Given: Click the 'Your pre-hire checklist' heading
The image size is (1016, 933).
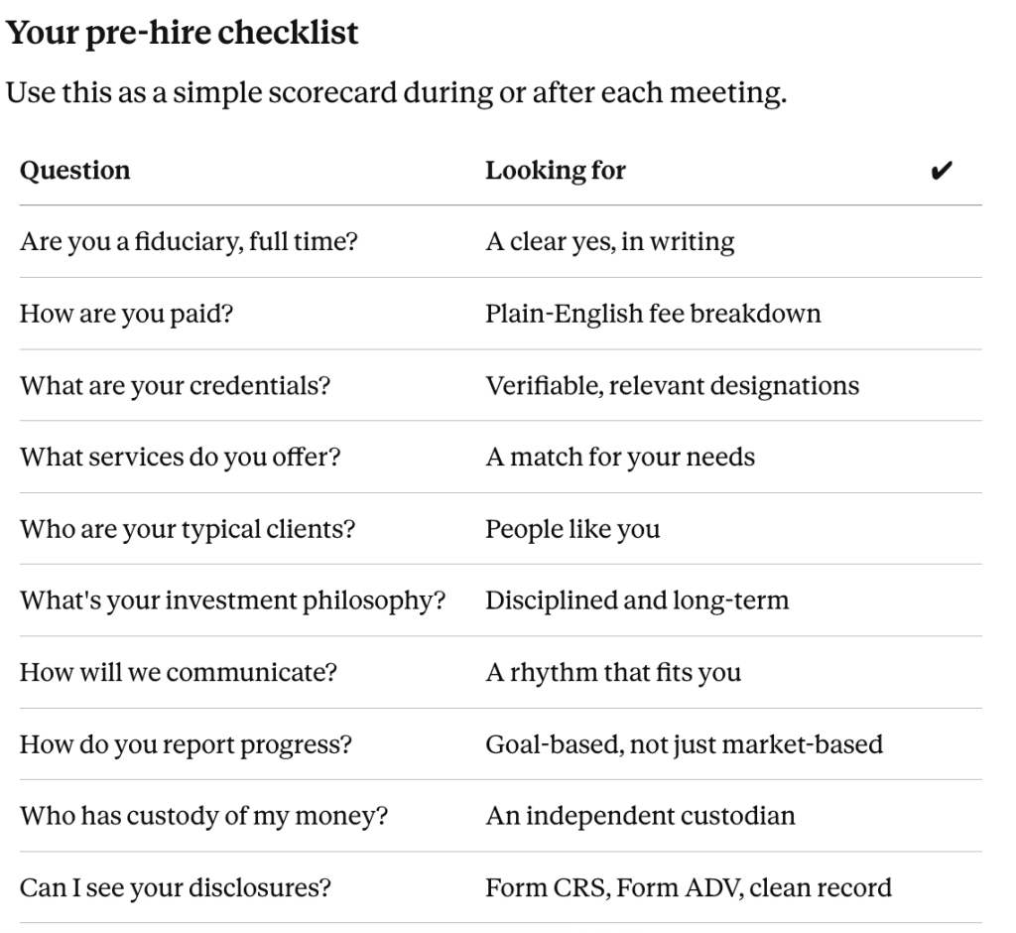Looking at the screenshot, I should (x=183, y=33).
